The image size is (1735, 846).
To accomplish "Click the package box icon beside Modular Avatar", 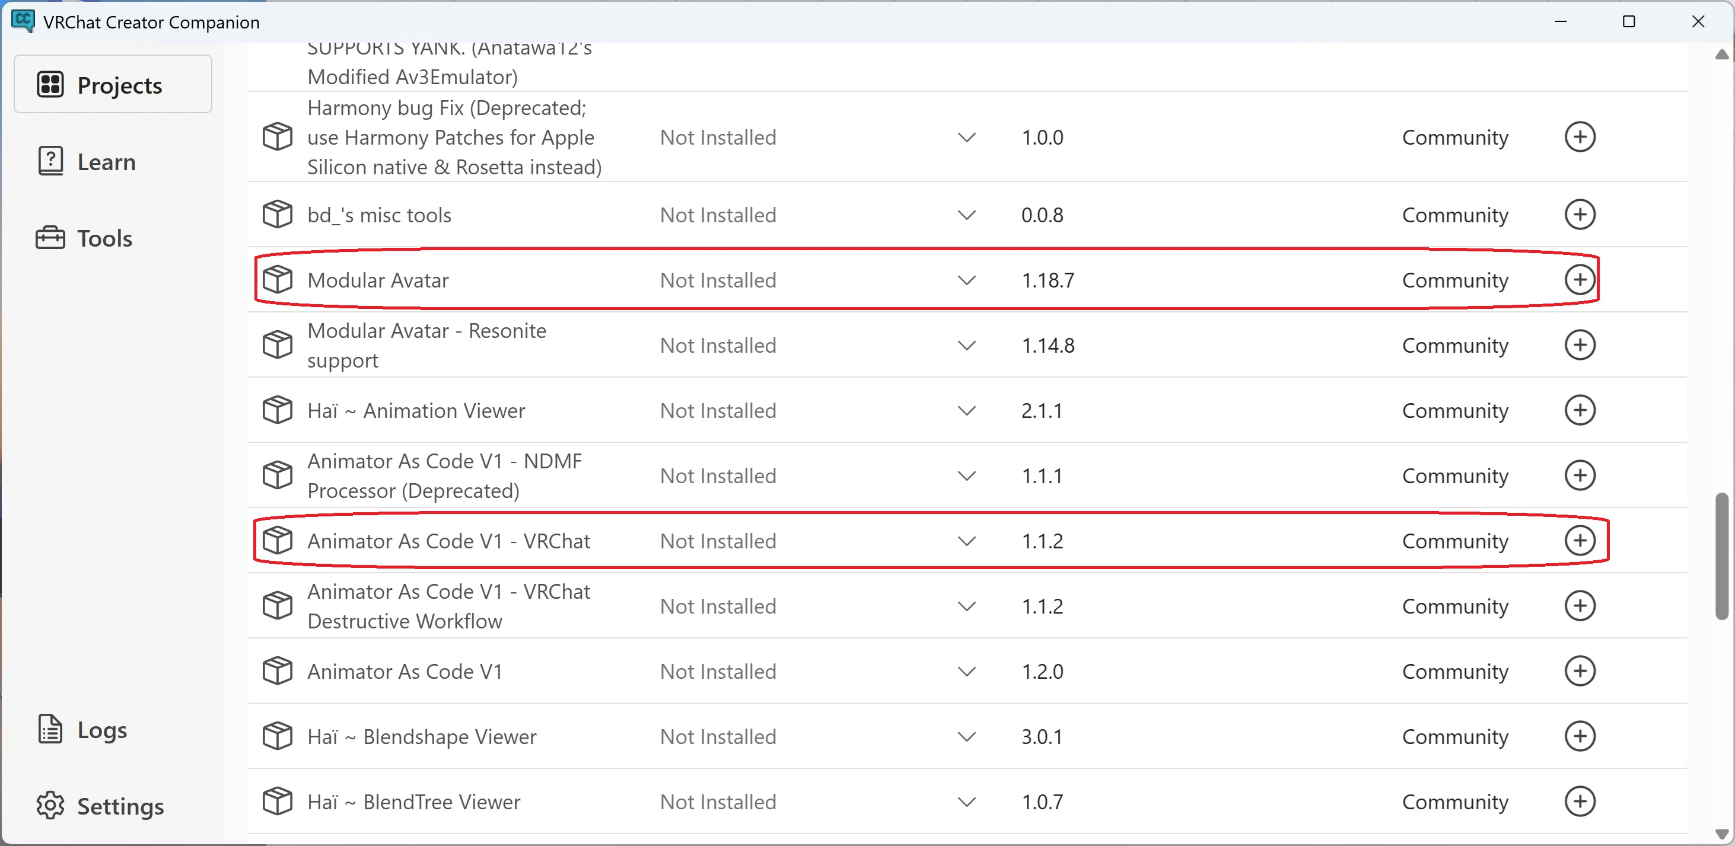I will coord(277,279).
